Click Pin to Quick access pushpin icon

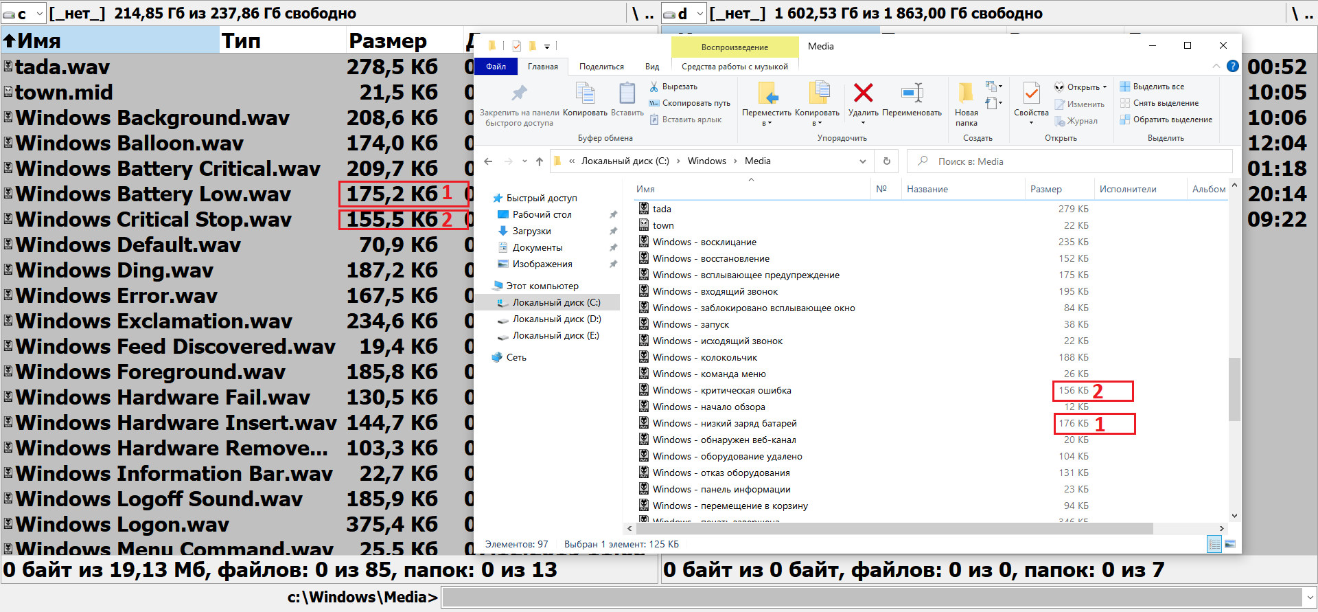(x=519, y=93)
